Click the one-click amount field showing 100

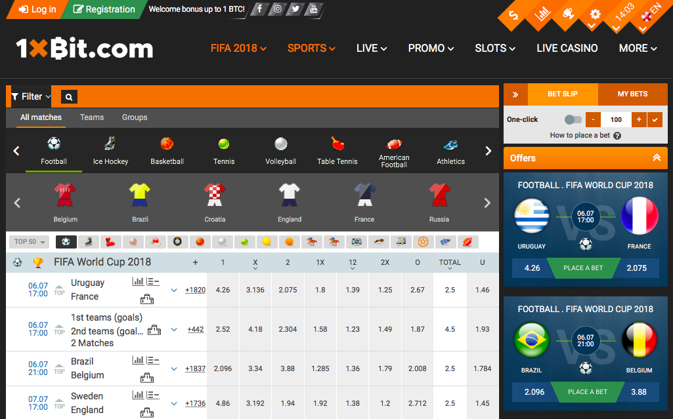coord(616,119)
